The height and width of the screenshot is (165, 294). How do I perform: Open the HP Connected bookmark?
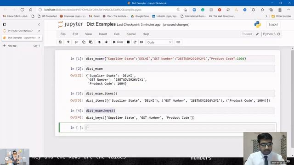(47, 16)
